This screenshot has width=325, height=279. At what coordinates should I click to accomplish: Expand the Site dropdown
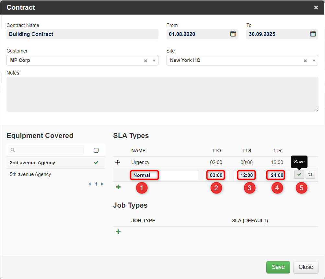(314, 61)
